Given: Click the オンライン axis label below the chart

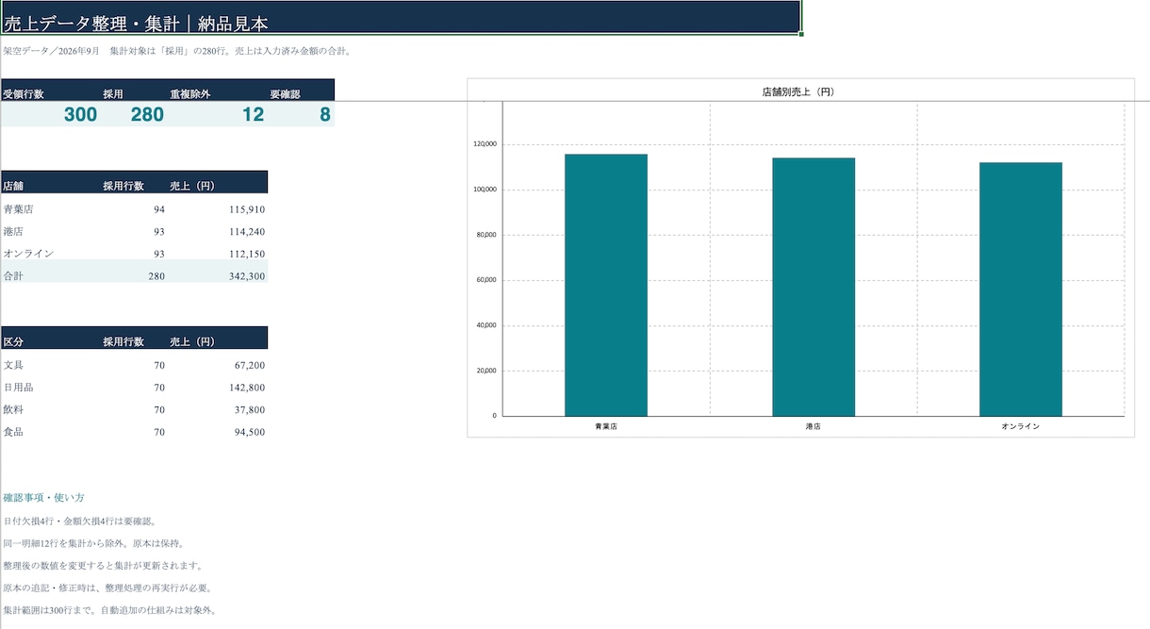Looking at the screenshot, I should click(1021, 426).
